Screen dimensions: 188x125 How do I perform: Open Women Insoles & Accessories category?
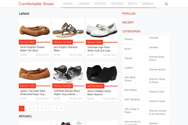pos(158,112)
